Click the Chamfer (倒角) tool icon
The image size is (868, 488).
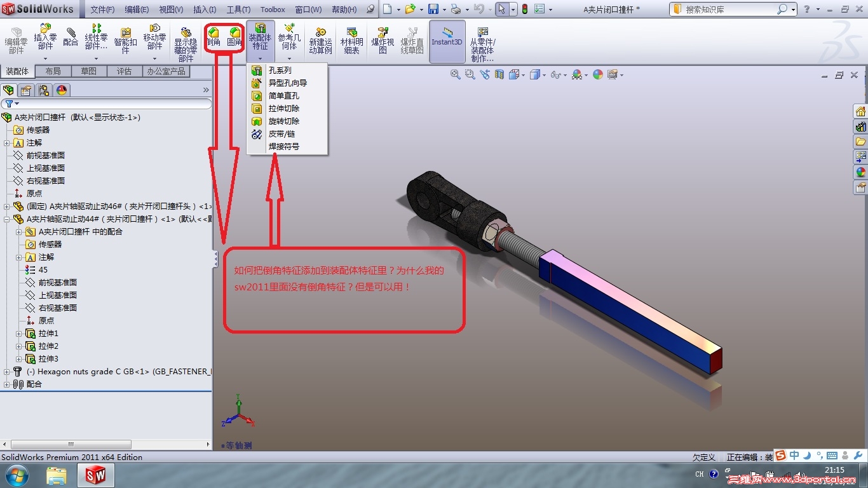214,32
